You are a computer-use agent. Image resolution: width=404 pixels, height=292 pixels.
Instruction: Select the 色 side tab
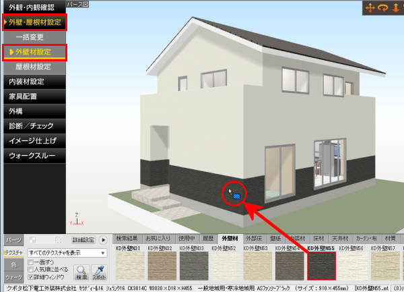pos(14,265)
